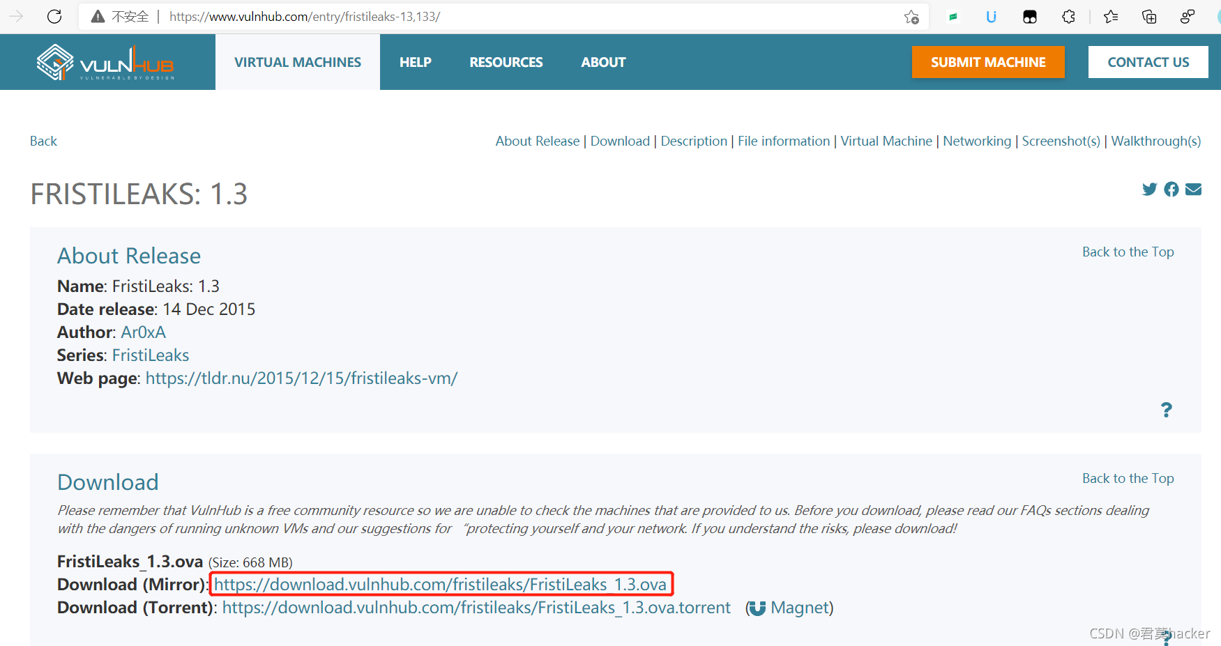The height and width of the screenshot is (646, 1221).
Task: Open the black mask-face extension icon
Action: coord(1030,17)
